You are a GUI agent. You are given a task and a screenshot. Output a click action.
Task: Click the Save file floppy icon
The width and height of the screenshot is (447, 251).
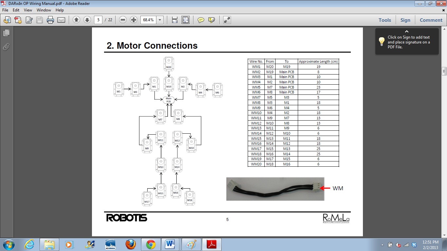click(x=40, y=20)
